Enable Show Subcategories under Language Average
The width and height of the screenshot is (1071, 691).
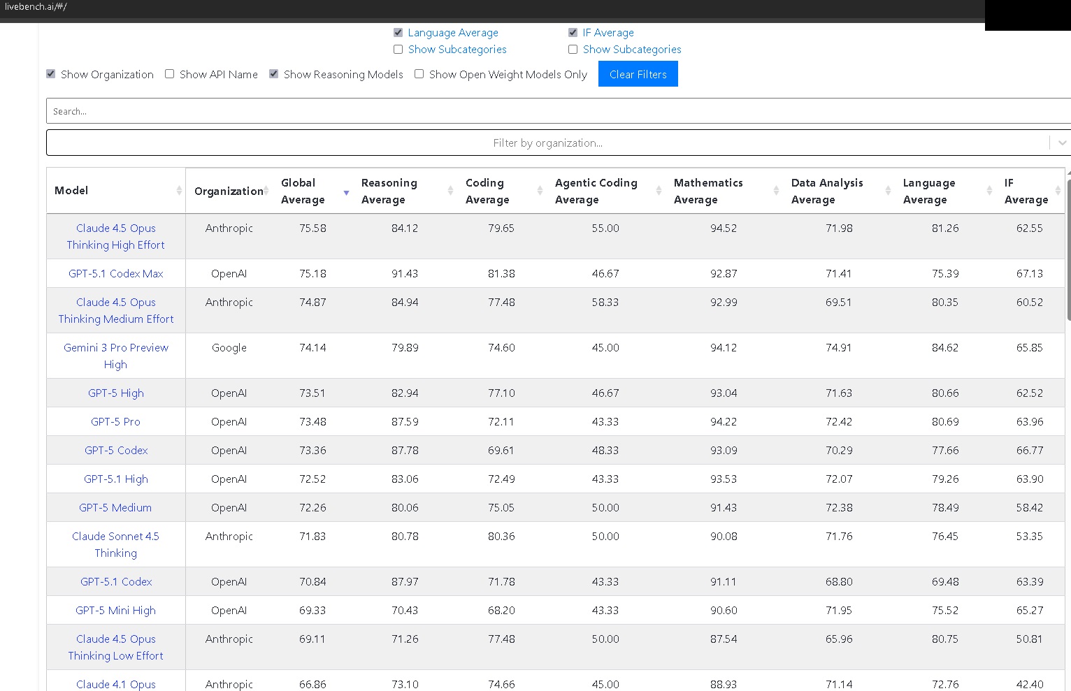(x=398, y=50)
